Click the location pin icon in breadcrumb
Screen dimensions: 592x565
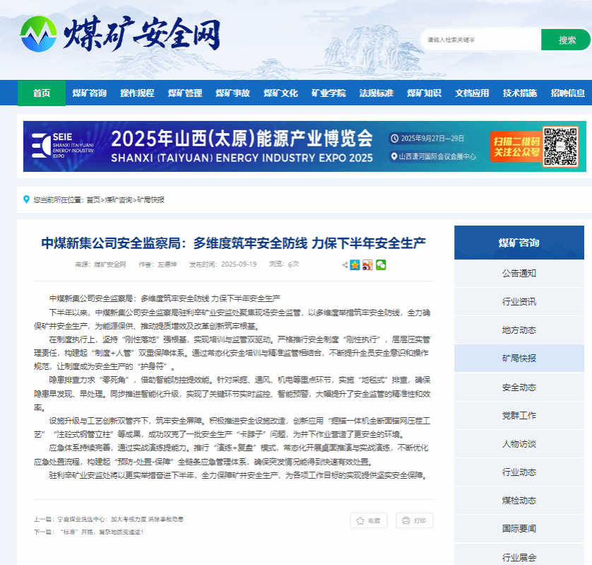[26, 199]
